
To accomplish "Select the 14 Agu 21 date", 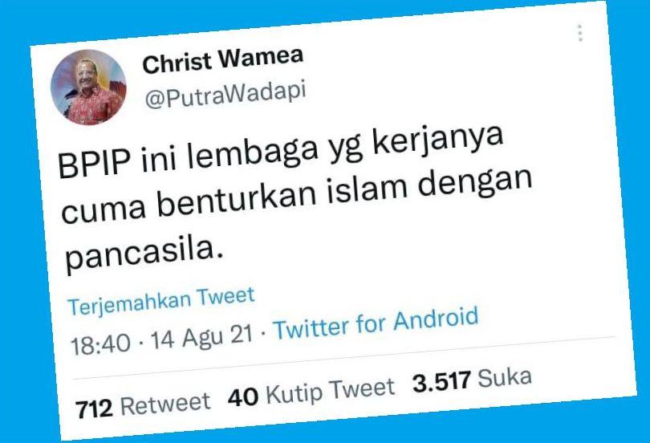I will 201,337.
